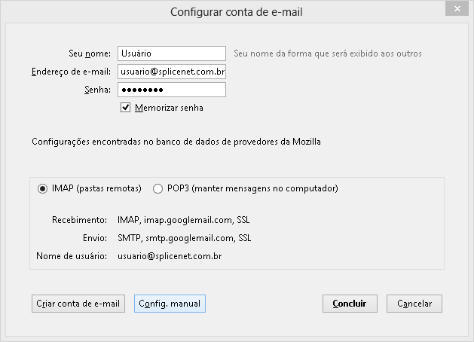Cancel setup with the Cancelar button
Image resolution: width=474 pixels, height=342 pixels.
414,304
